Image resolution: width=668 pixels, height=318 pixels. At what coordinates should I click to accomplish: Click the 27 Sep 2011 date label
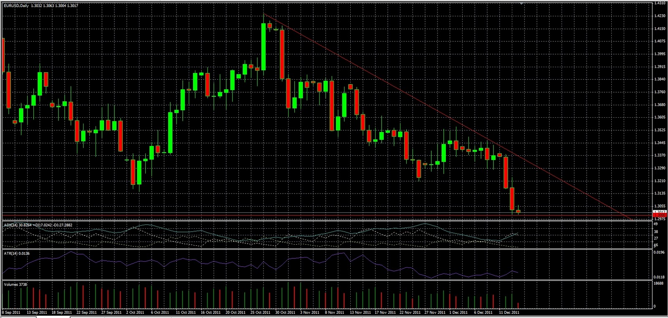(x=111, y=312)
